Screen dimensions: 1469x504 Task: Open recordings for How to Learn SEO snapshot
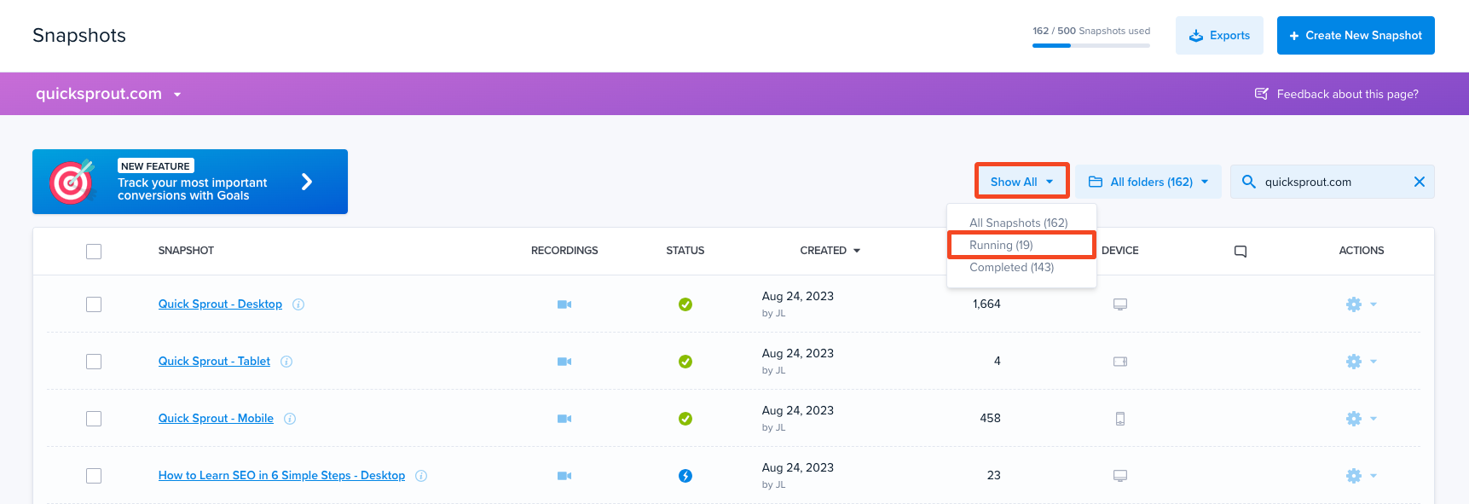tap(564, 476)
